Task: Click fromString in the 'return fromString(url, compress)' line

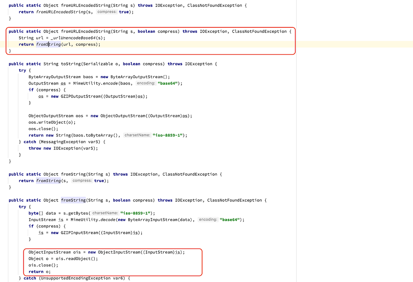Action: 48,44
